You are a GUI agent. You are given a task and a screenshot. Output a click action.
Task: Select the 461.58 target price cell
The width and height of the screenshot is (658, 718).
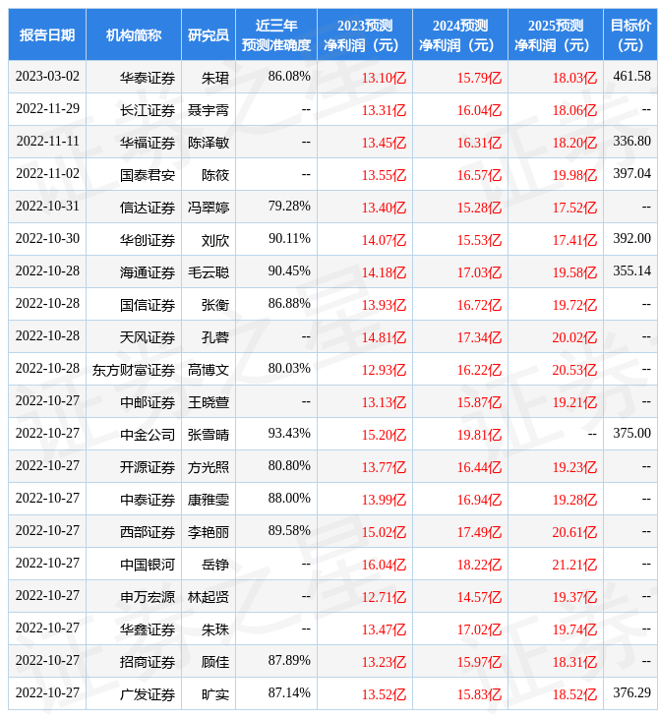point(631,77)
